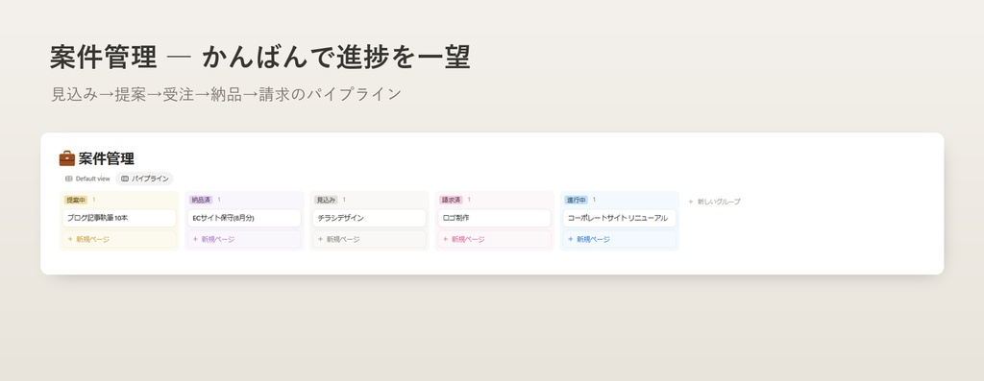The width and height of the screenshot is (984, 381).
Task: Add new page in 進行中 column
Action: tap(620, 239)
